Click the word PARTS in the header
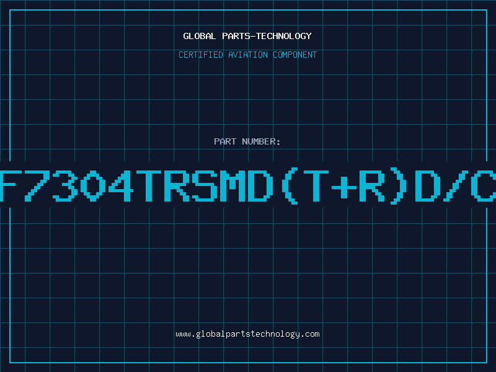Image resolution: width=496 pixels, height=372 pixels. tap(236, 36)
